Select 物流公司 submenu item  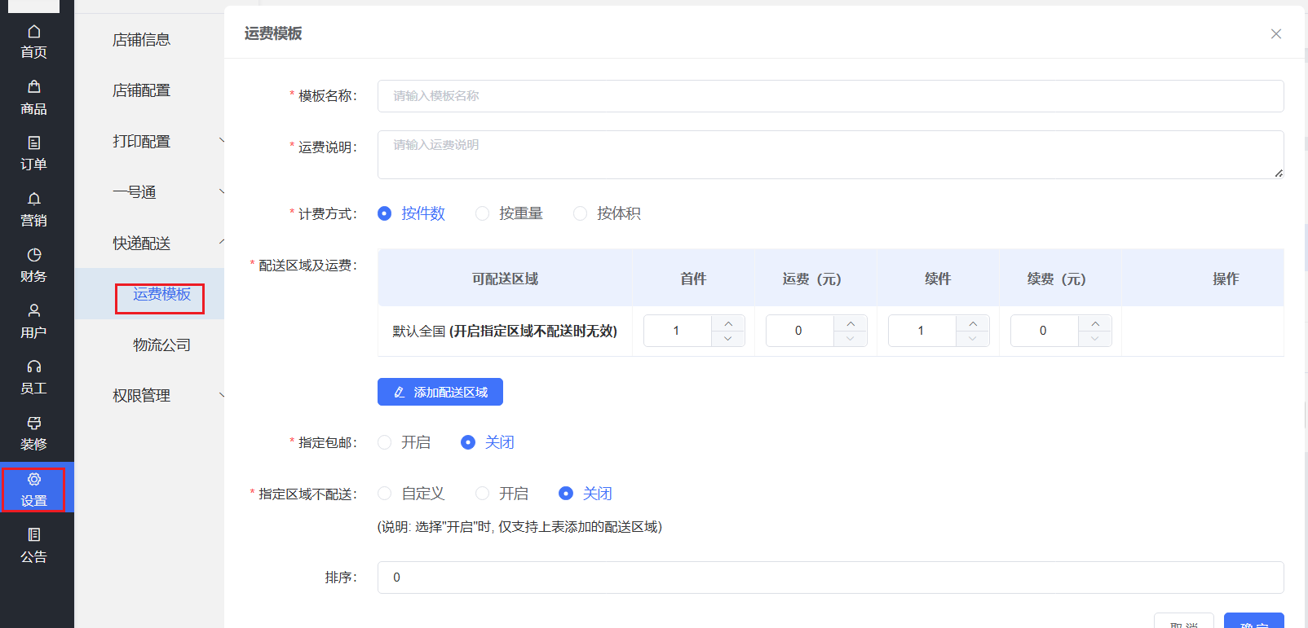[161, 345]
